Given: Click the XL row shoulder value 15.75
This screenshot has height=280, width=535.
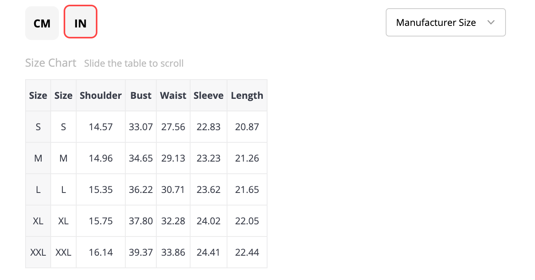Looking at the screenshot, I should [x=101, y=221].
